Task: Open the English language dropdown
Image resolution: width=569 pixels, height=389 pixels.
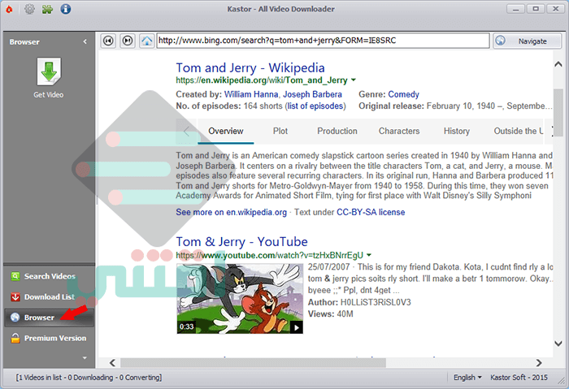Action: (467, 378)
